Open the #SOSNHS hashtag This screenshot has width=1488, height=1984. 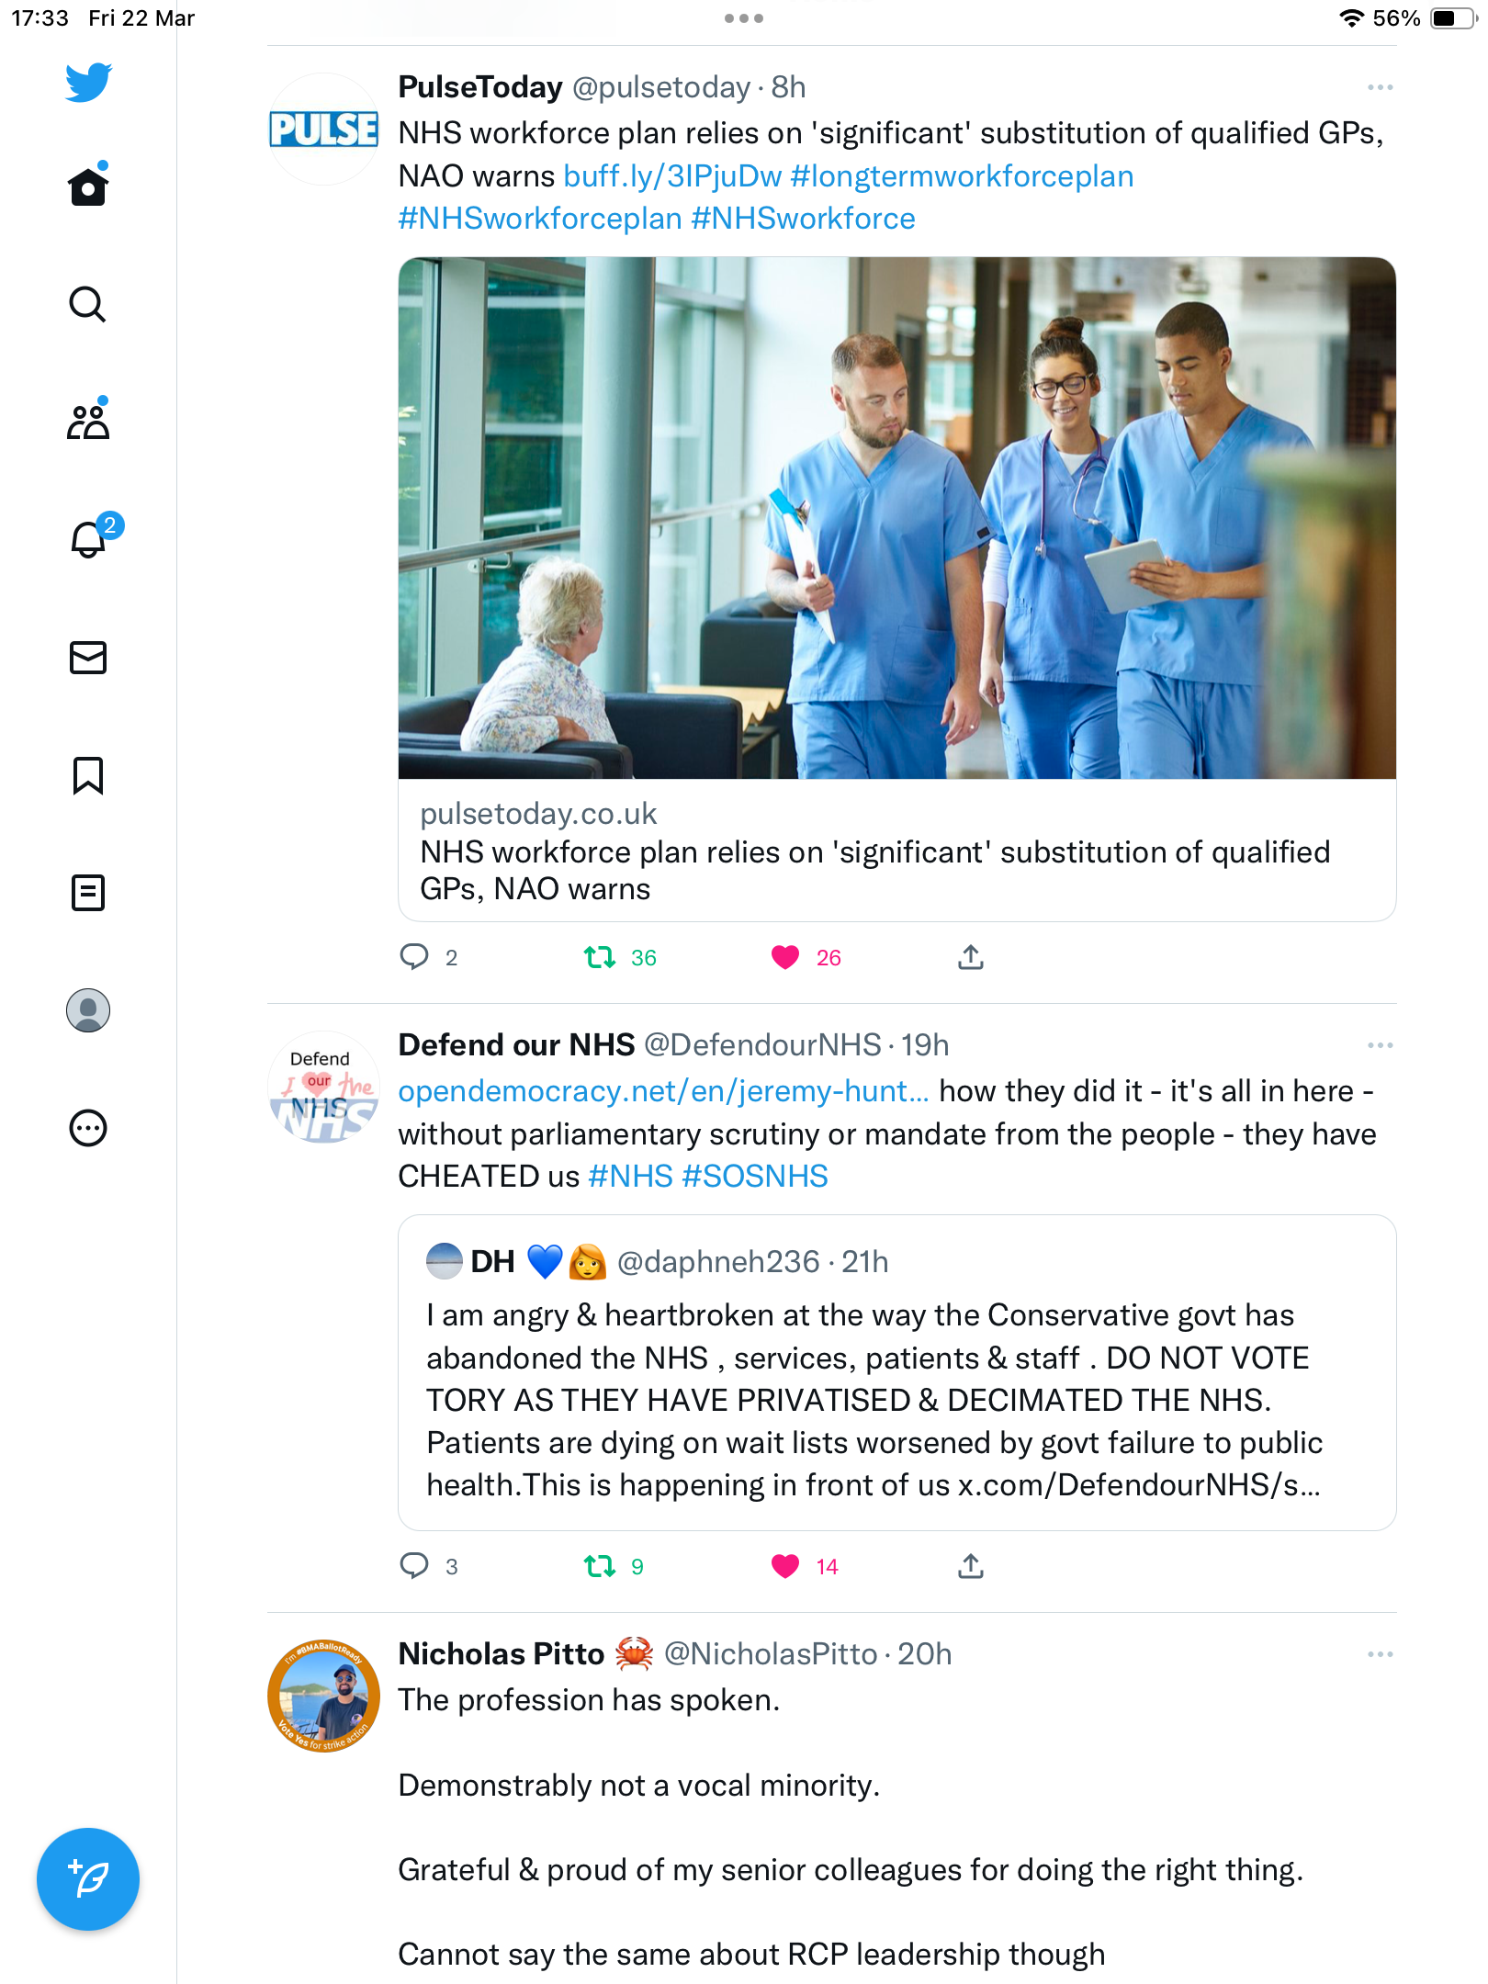[755, 1176]
